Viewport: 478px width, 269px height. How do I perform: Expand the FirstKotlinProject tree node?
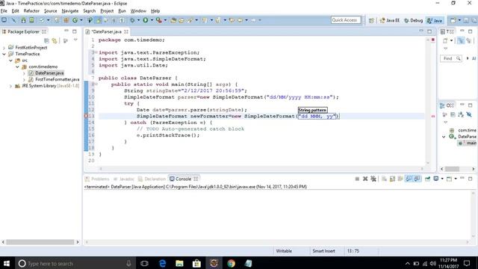(4, 48)
